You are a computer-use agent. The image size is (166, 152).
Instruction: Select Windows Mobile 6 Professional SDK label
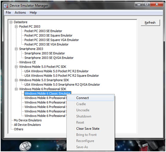tap(43, 89)
